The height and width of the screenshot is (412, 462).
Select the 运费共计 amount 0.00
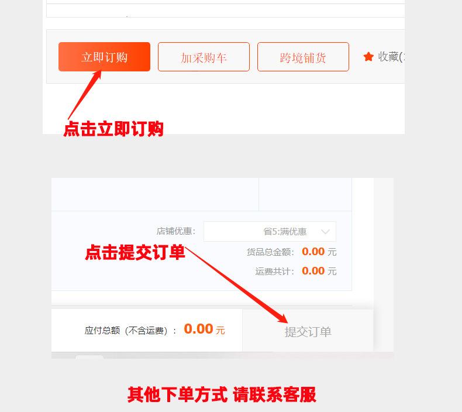(313, 271)
